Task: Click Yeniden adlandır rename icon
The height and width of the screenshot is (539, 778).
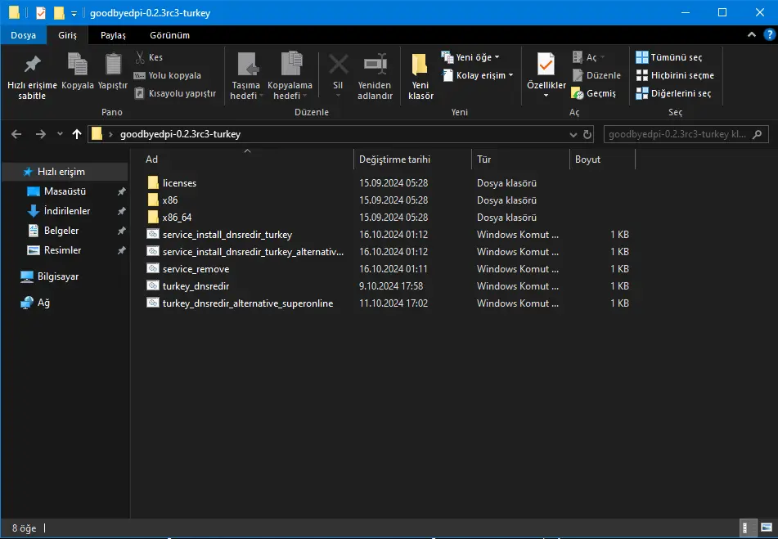Action: [376, 65]
